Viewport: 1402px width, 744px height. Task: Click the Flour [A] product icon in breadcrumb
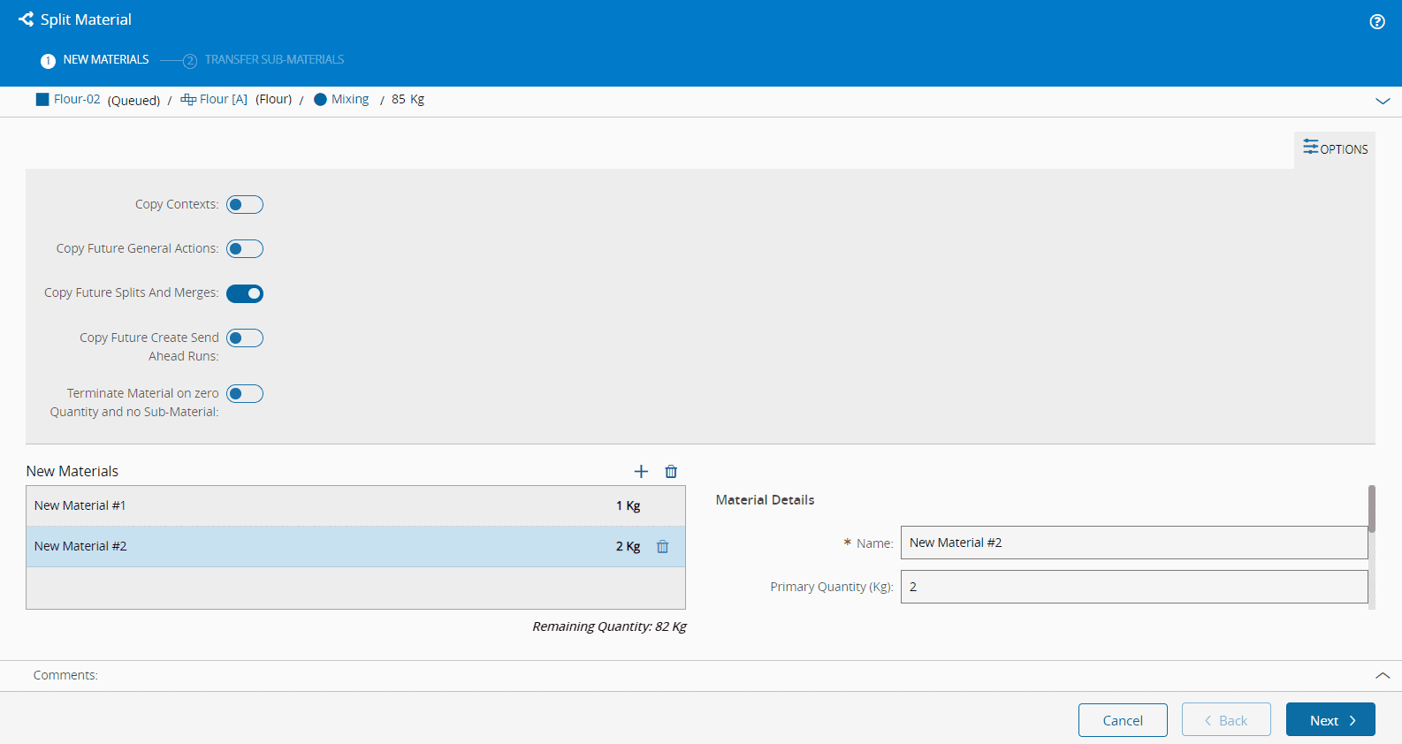click(x=188, y=100)
